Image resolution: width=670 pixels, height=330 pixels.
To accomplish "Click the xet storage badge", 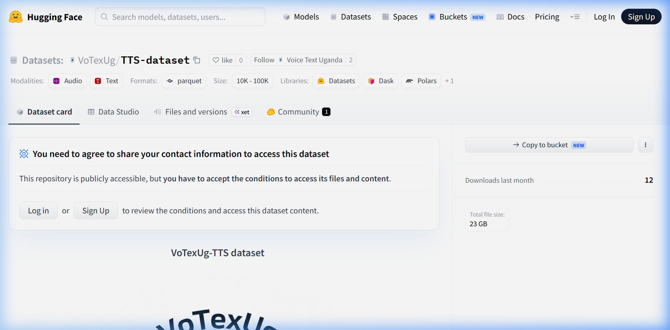I will (x=242, y=112).
